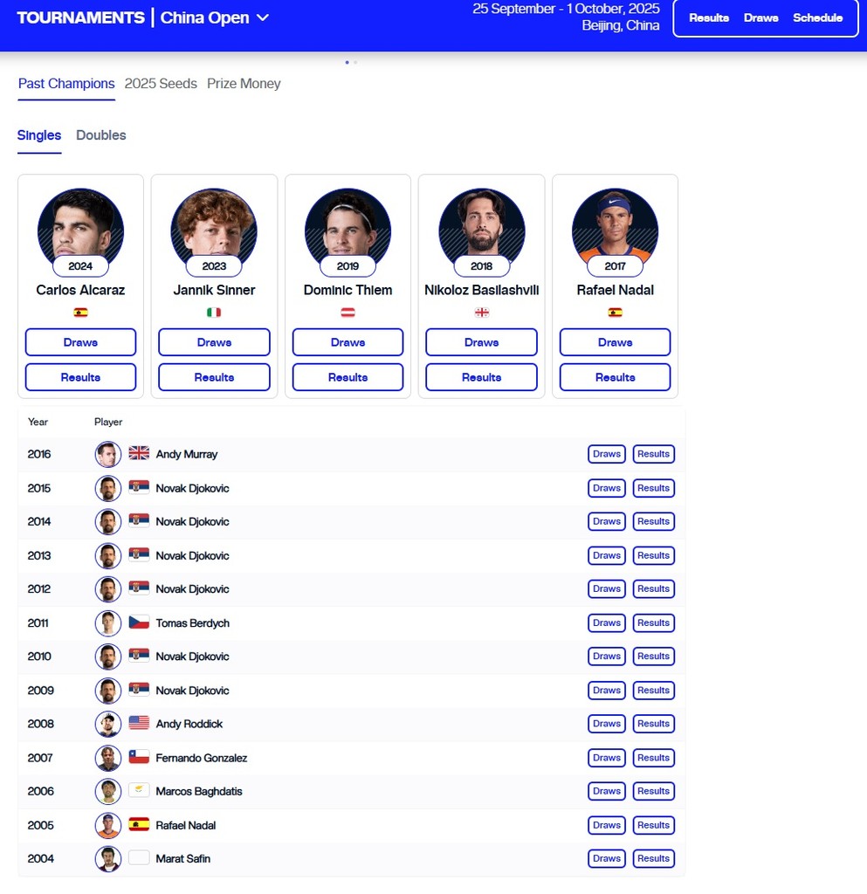Viewport: 867px width, 894px height.
Task: Open Results on Dominic Thiem card
Action: [347, 377]
